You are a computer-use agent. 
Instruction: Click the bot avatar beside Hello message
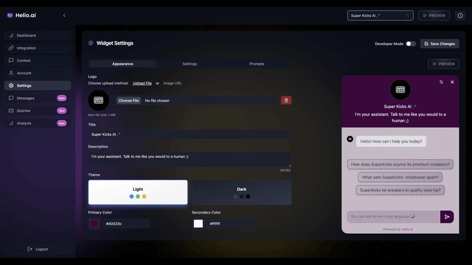(x=350, y=139)
